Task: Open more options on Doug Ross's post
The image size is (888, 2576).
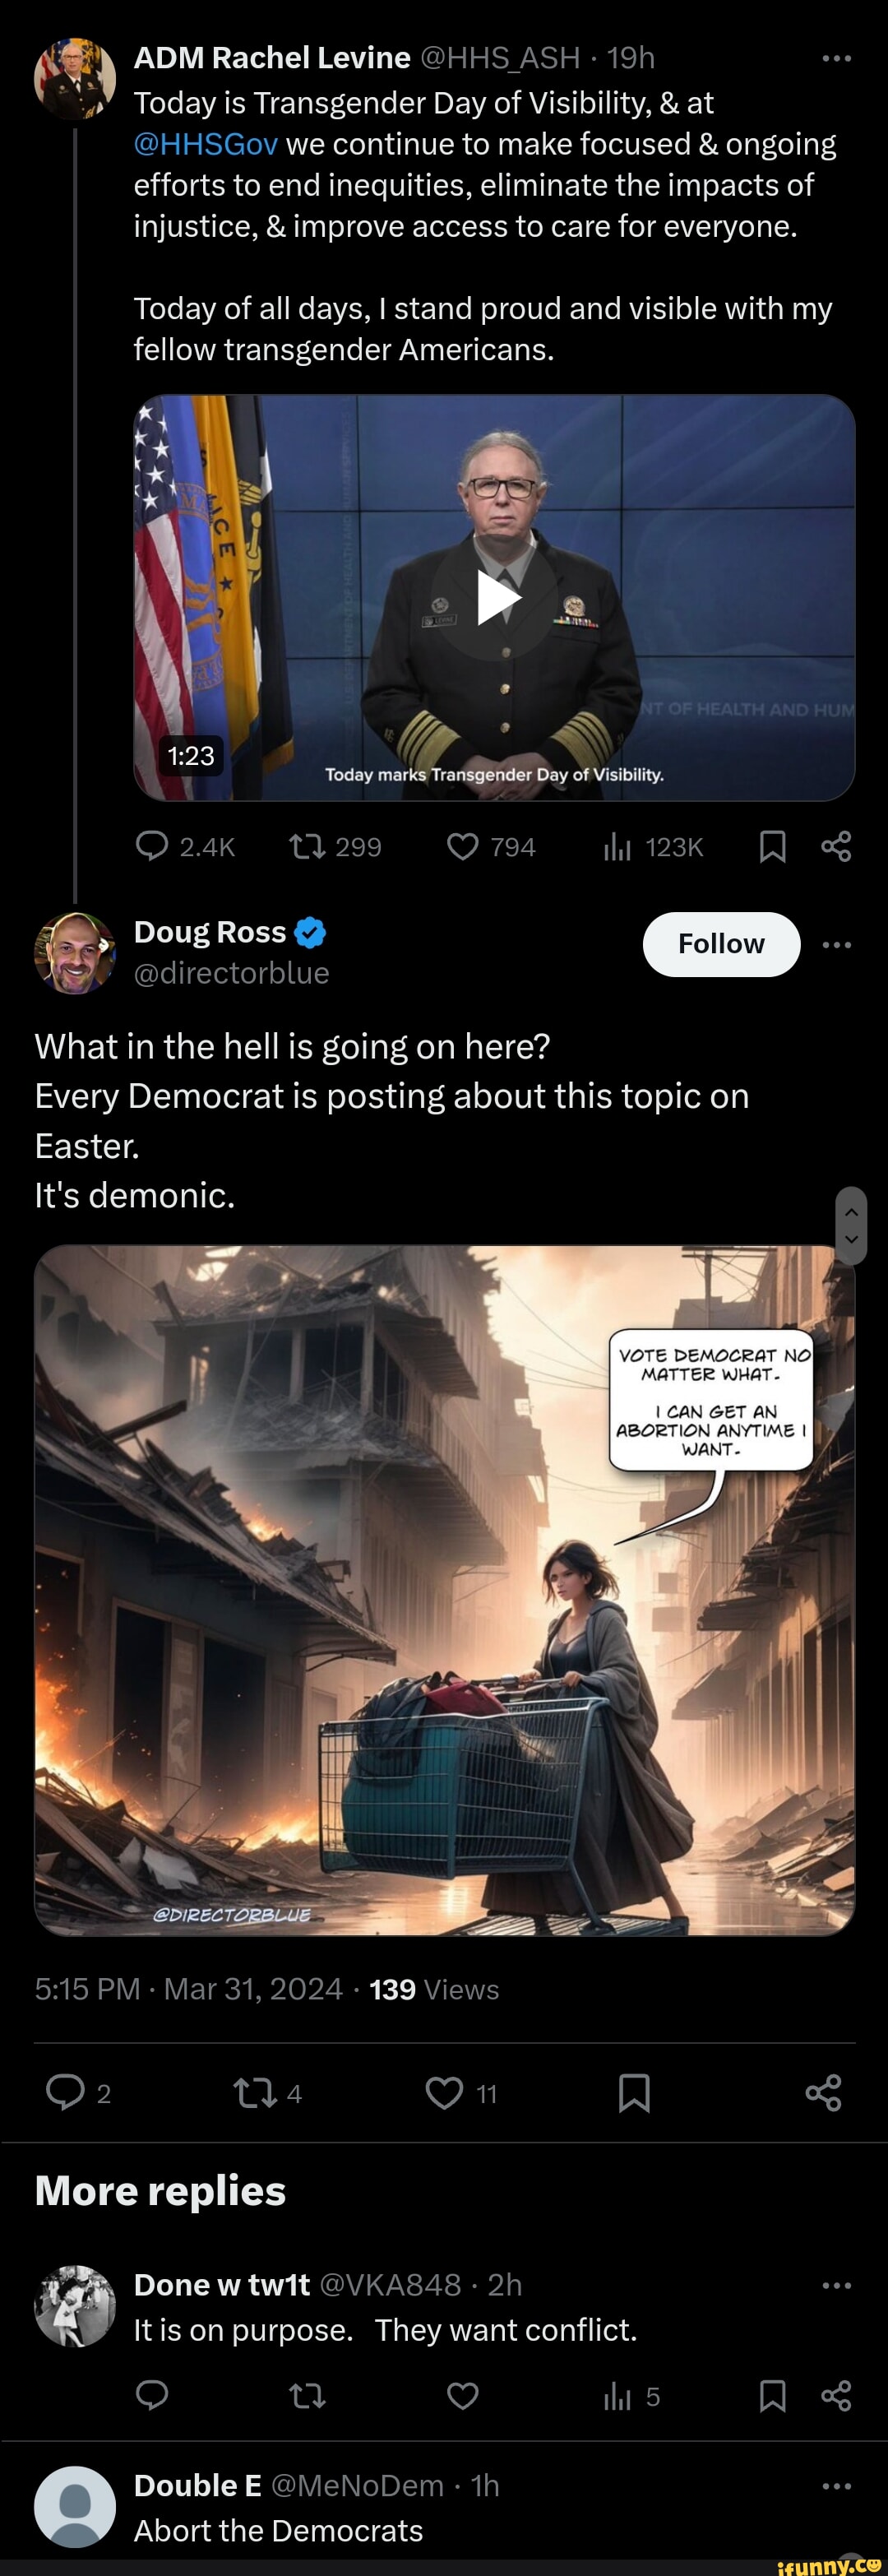Action: click(836, 944)
